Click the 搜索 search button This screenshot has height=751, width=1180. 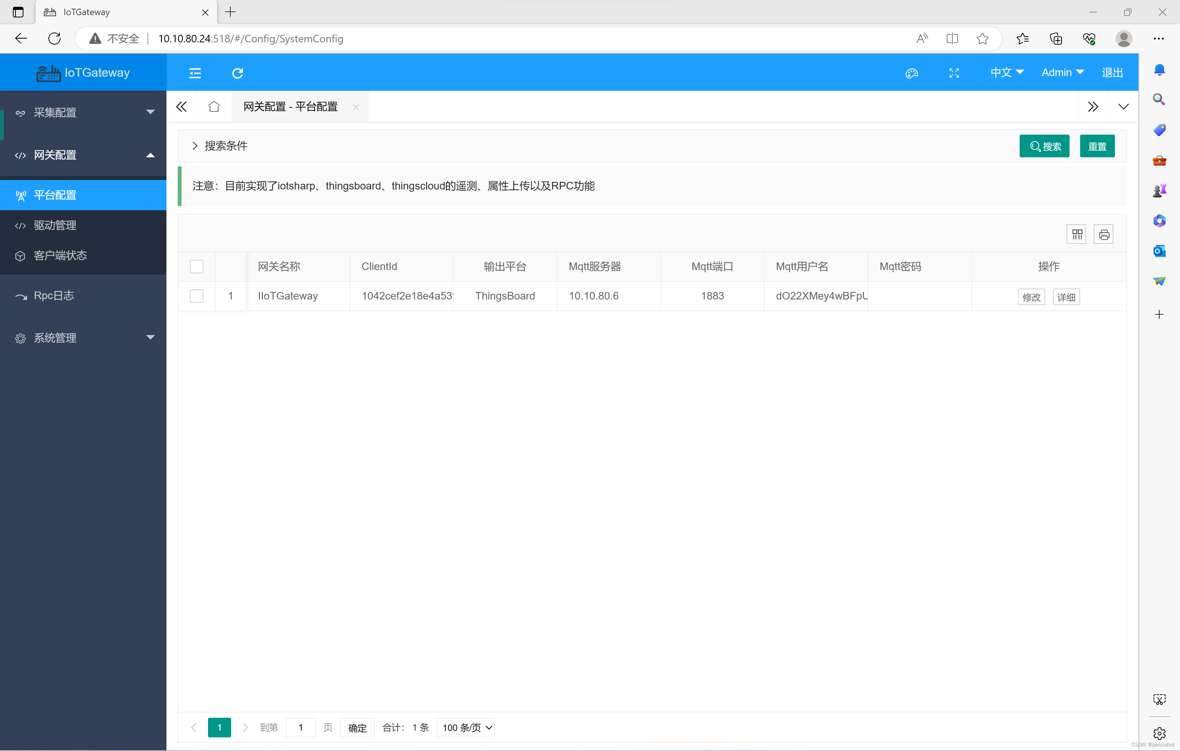[x=1044, y=146]
